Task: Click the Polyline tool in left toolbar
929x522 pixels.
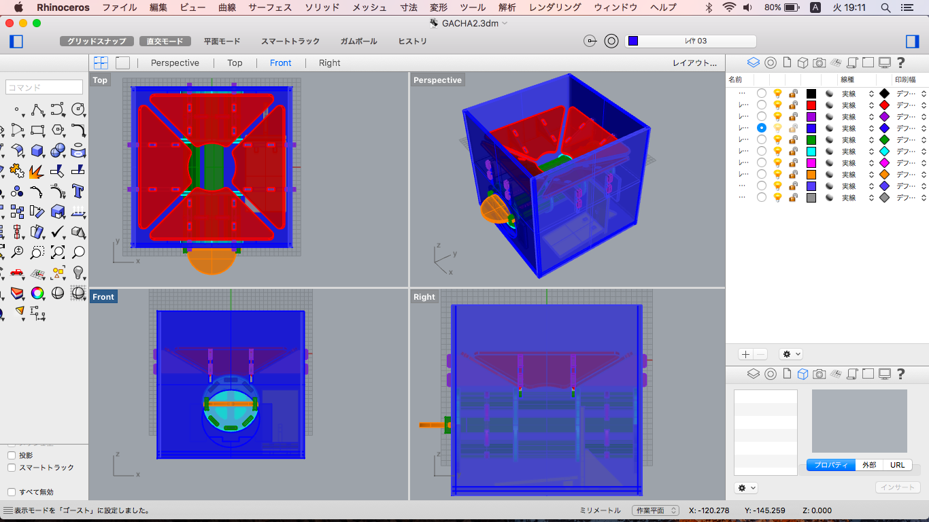Action: (x=37, y=109)
